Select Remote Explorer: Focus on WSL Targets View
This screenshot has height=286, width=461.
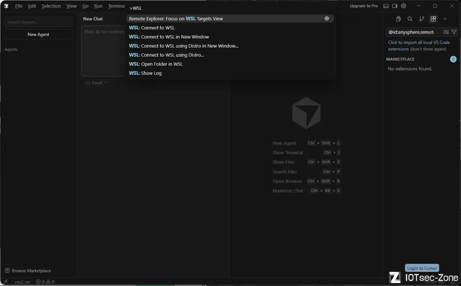[x=230, y=19]
